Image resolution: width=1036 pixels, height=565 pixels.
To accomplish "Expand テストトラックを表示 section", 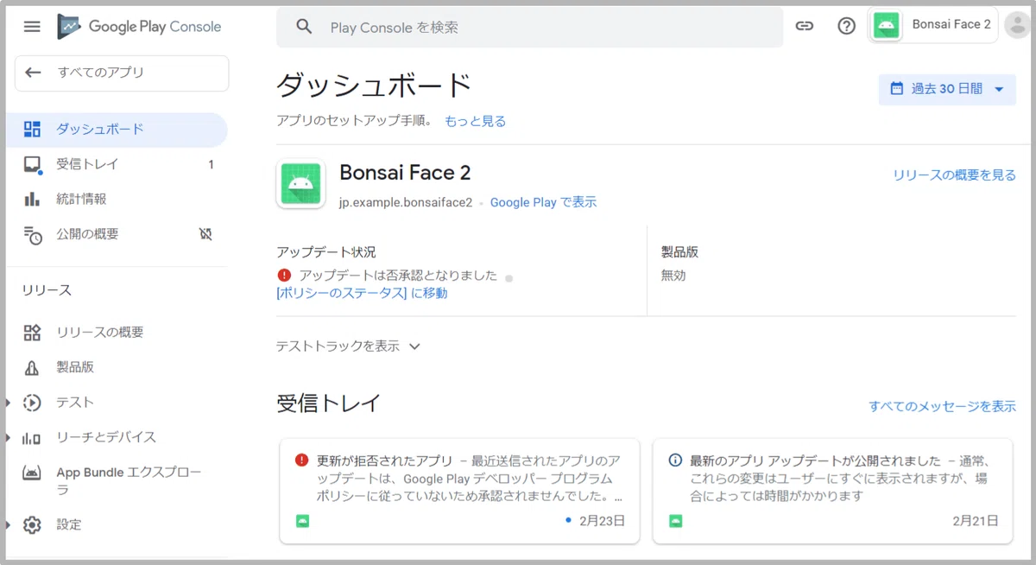I will [348, 346].
